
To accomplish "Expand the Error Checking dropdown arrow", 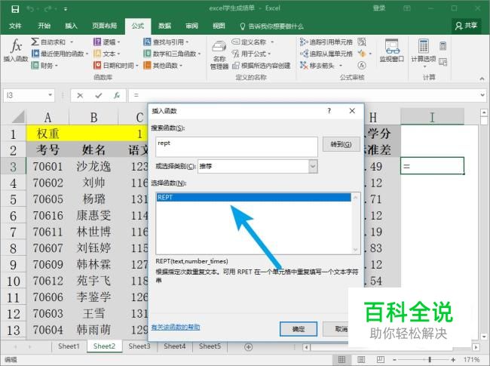I will point(370,54).
